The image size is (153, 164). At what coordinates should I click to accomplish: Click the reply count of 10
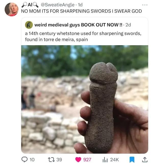(x=32, y=159)
